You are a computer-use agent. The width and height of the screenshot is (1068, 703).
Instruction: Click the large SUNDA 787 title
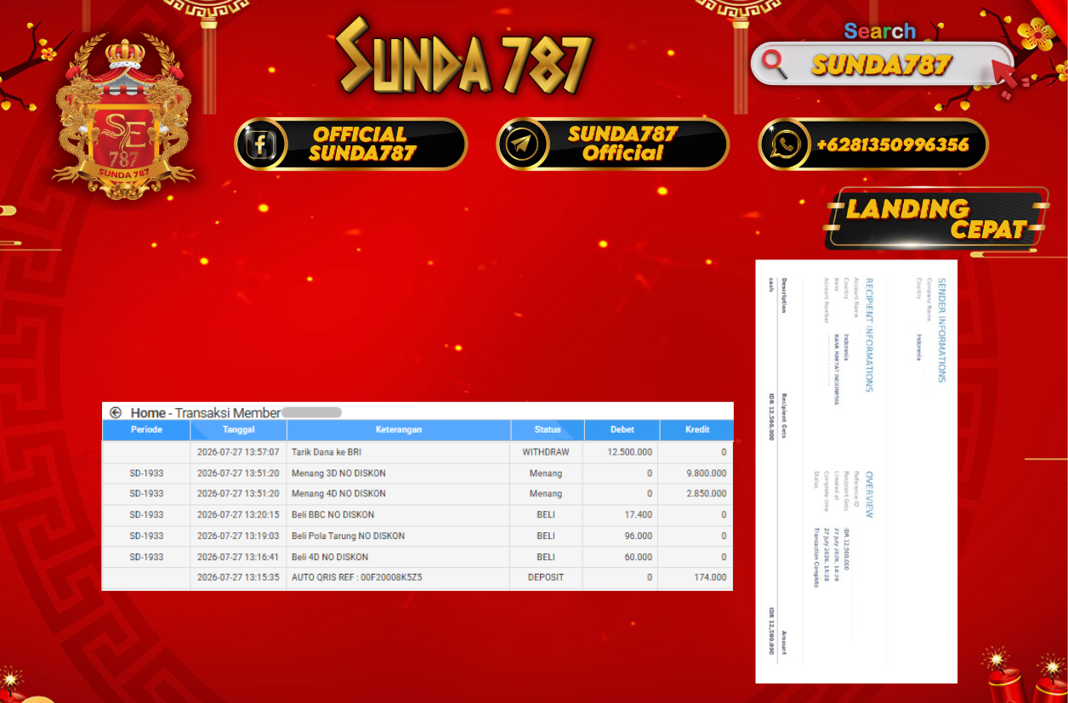(x=463, y=57)
